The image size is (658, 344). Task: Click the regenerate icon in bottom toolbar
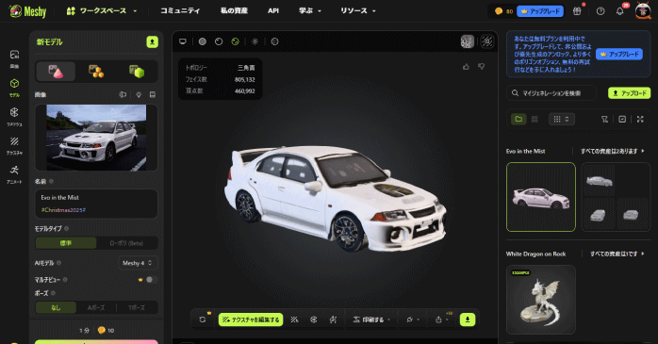coord(203,319)
